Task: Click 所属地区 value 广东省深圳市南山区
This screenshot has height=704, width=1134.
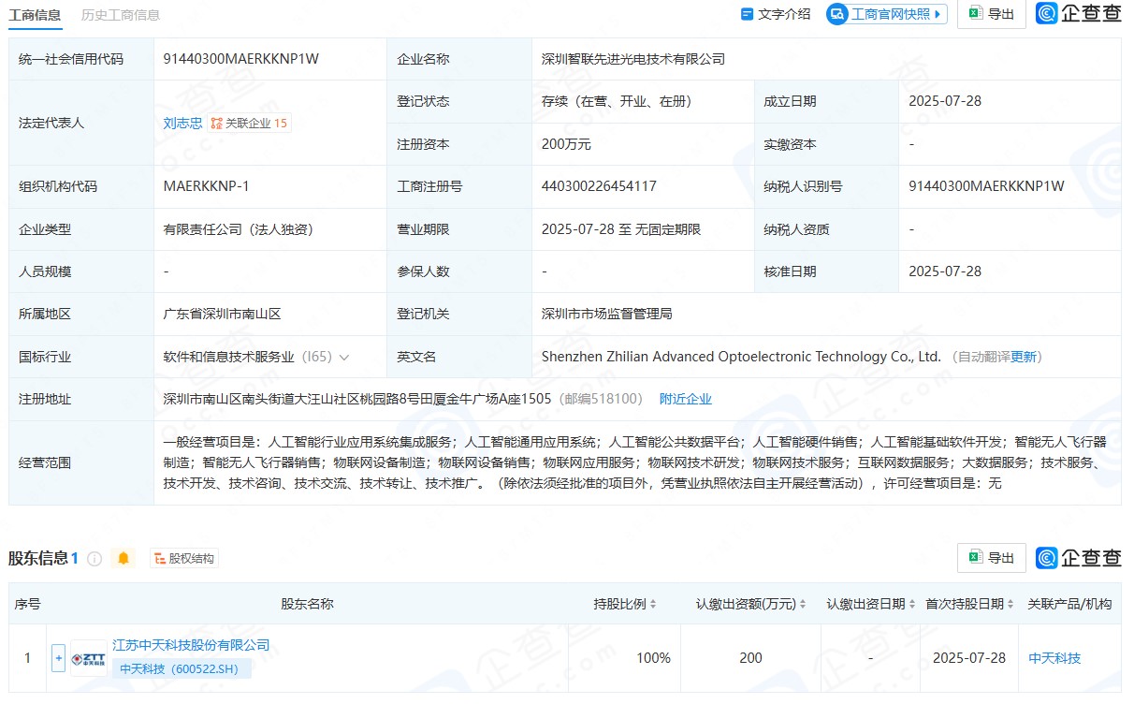Action: coord(222,314)
